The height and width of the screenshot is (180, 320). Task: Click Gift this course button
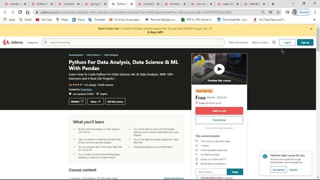click(x=115, y=101)
